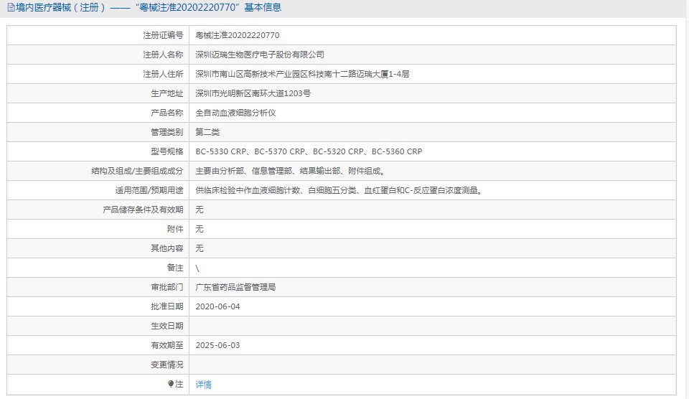Select the text 供临床检验中作血液细胞计数

pos(248,190)
